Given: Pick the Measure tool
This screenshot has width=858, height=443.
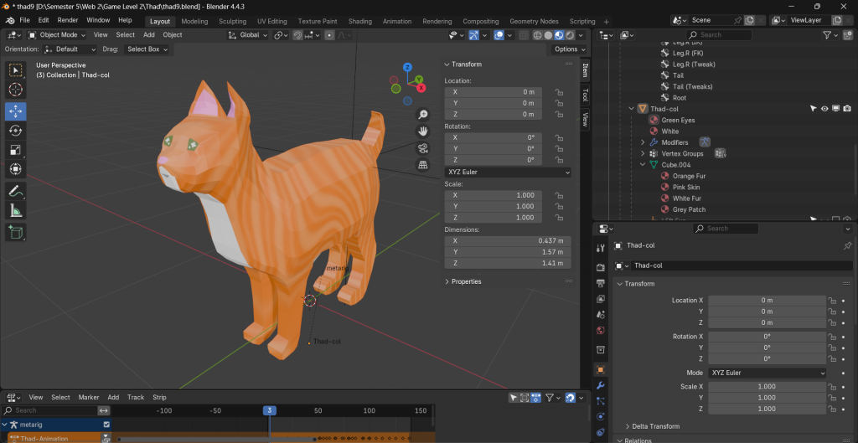Looking at the screenshot, I should 16,211.
